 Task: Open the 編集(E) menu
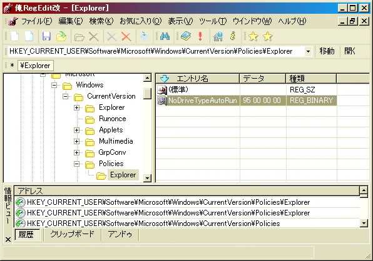(x=71, y=21)
